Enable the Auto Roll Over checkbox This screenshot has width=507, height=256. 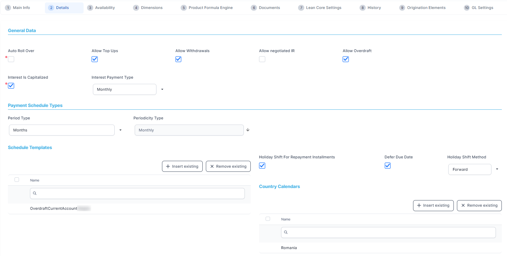pos(11,59)
